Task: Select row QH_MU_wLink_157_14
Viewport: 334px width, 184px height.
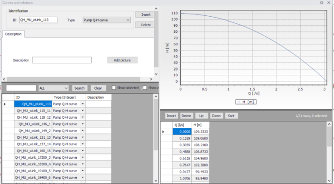Action: click(x=33, y=144)
